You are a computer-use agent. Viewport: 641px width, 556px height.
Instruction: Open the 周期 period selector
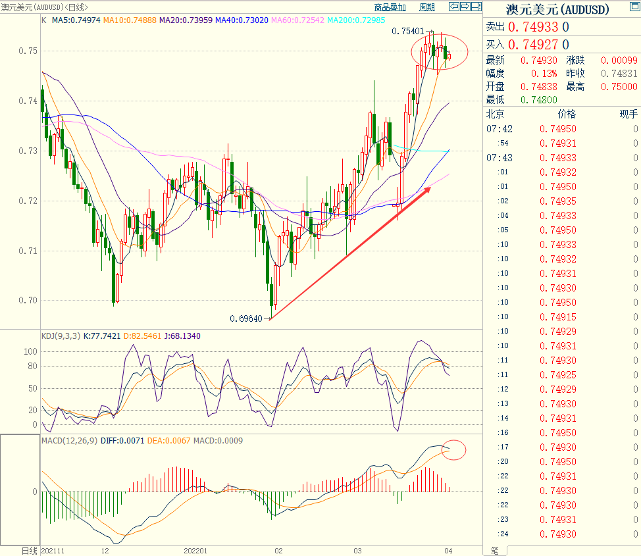(x=426, y=7)
